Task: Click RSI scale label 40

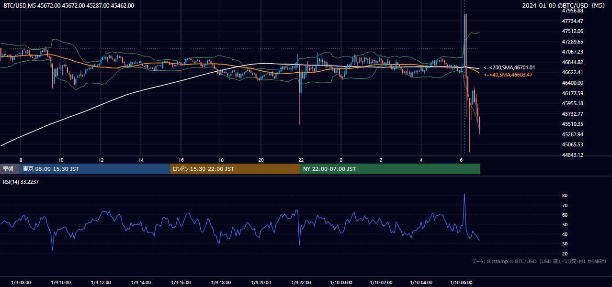Action: (565, 234)
